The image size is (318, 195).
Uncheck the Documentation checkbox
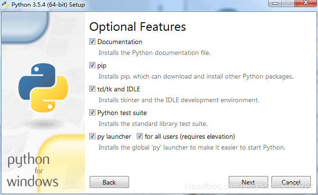(92, 42)
